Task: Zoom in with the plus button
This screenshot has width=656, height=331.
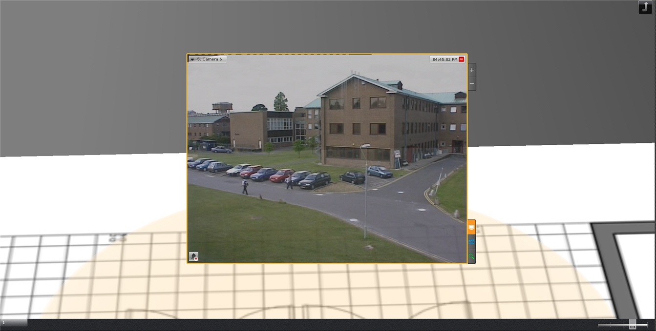Action: point(472,71)
